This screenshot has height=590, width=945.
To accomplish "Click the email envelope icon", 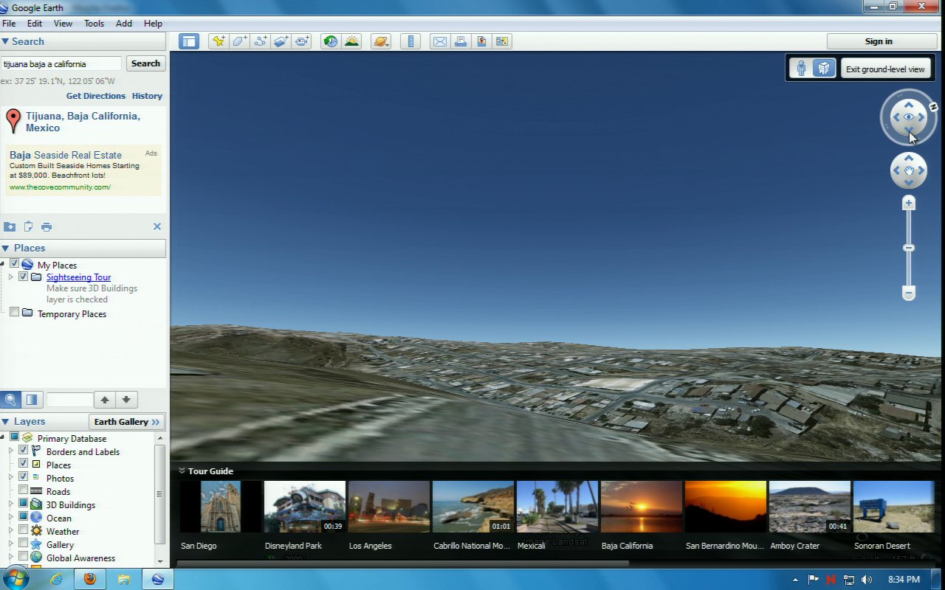I will tap(440, 41).
